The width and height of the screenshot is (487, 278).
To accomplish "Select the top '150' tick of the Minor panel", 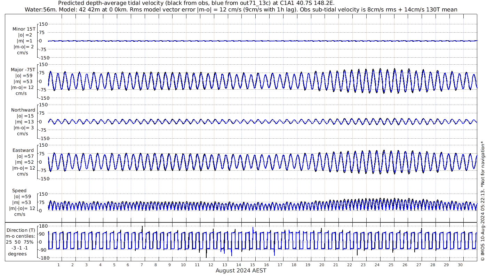I will (x=43, y=24).
